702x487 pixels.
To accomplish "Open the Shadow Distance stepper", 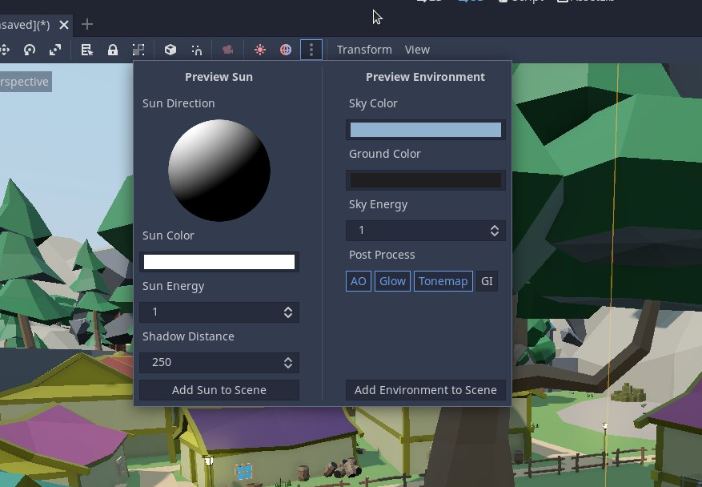I will click(x=287, y=362).
